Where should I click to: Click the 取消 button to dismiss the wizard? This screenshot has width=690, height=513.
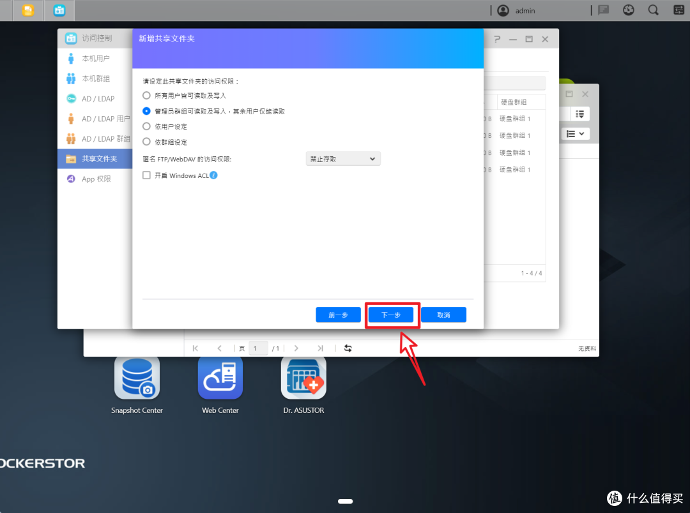443,315
